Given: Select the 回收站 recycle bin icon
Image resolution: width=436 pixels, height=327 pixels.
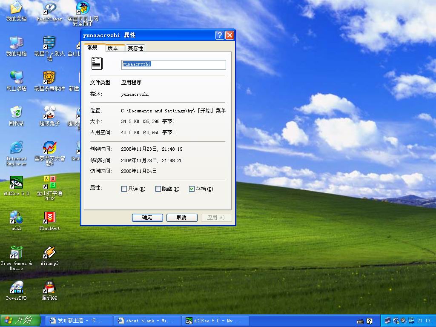Looking at the screenshot, I should pyautogui.click(x=16, y=113).
